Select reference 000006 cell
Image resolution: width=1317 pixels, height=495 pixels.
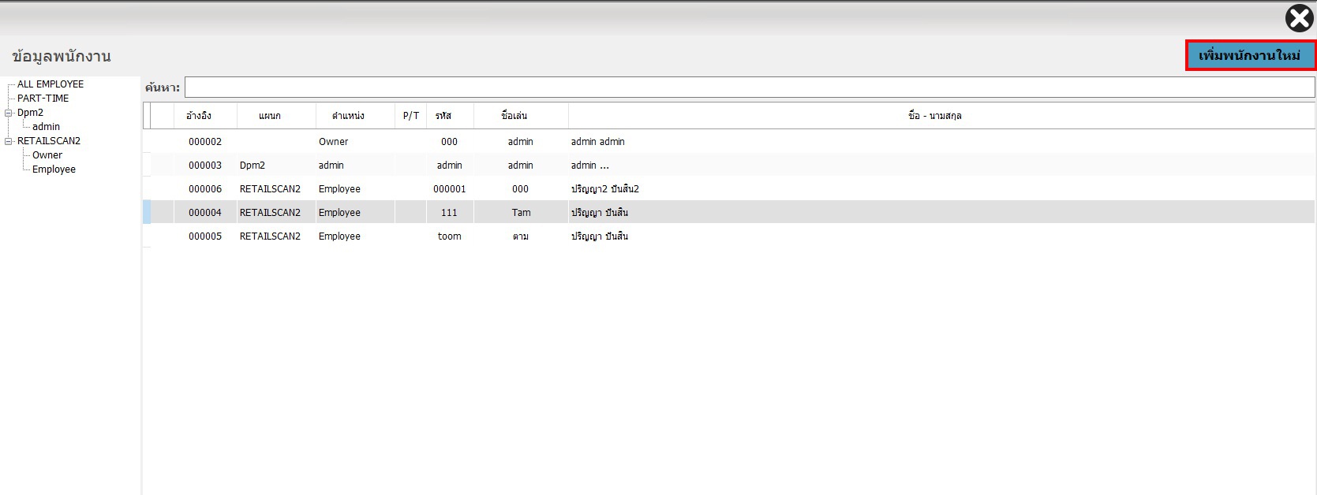(205, 189)
